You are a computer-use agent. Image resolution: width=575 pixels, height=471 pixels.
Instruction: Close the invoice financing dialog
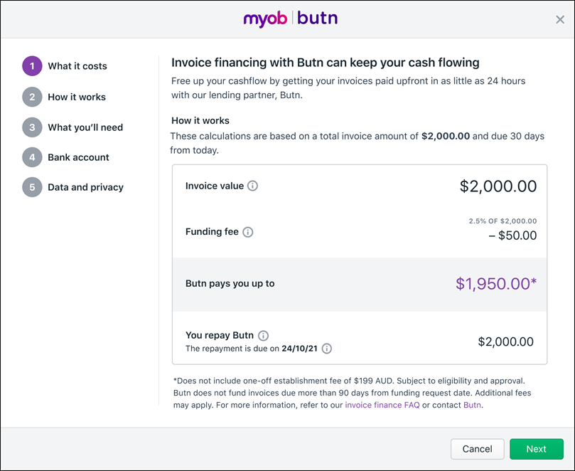560,19
